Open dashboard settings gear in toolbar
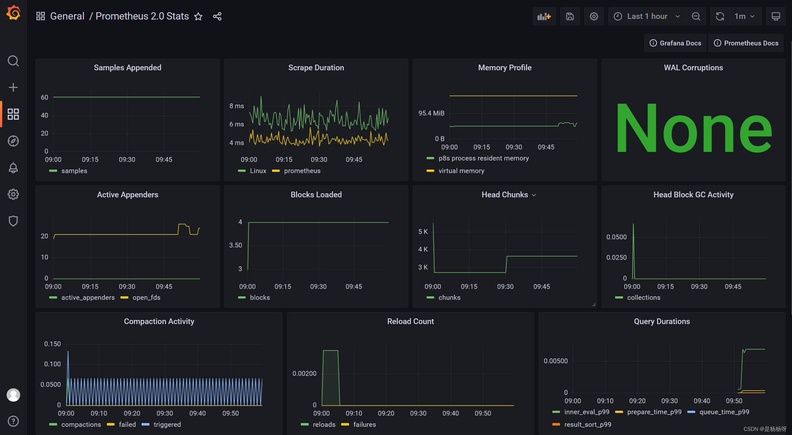792x435 pixels. coord(594,16)
